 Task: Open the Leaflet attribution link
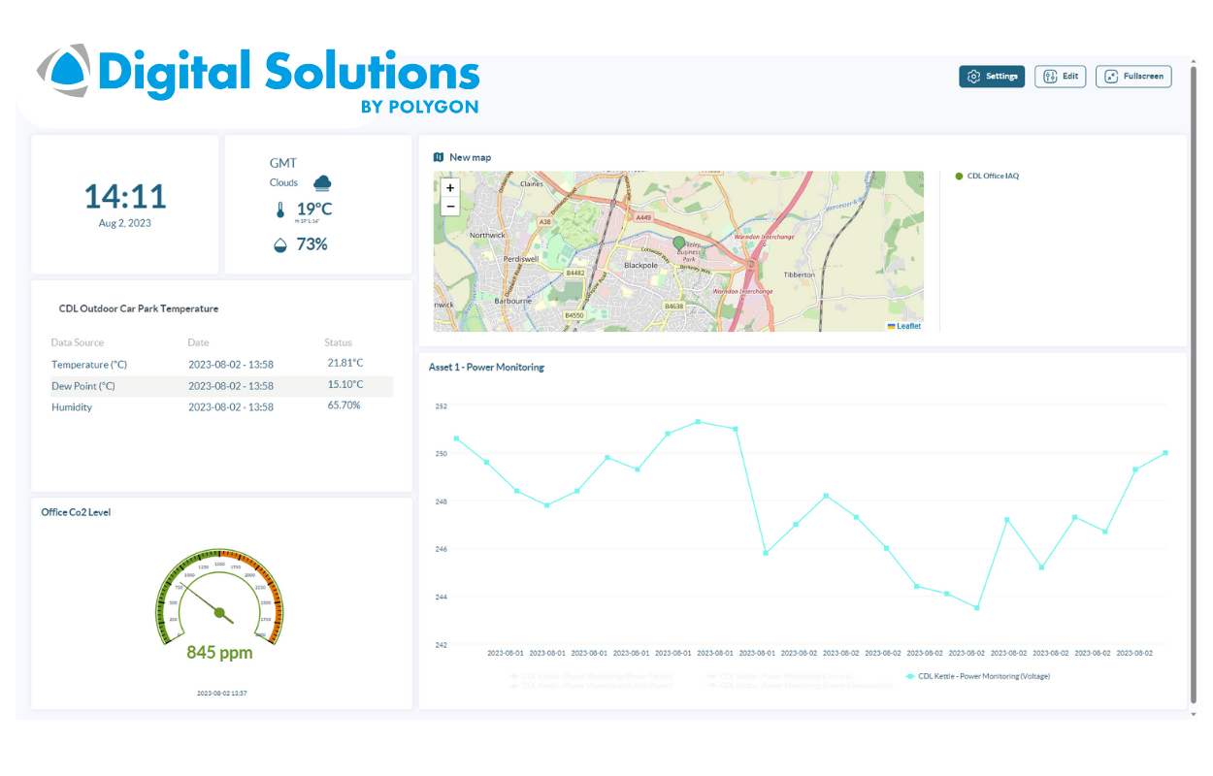pyautogui.click(x=907, y=326)
